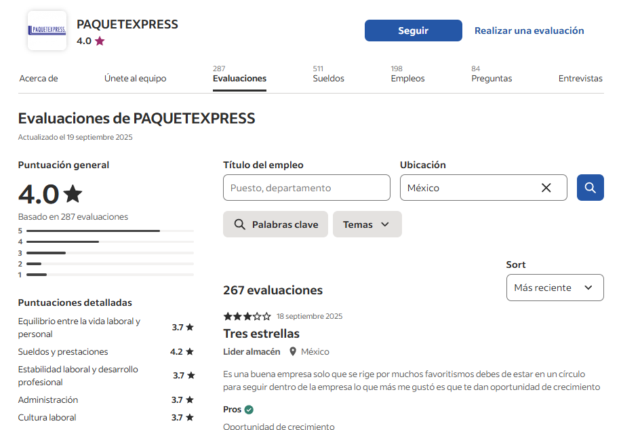Click the Oportunidad de crecimiento pros text
The height and width of the screenshot is (430, 621).
tap(279, 427)
